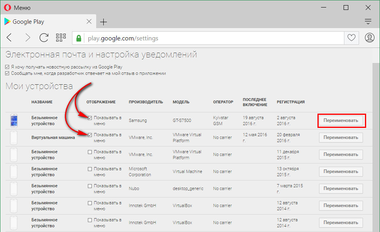Minimize the Opera window
380x232 pixels.
tap(323, 8)
